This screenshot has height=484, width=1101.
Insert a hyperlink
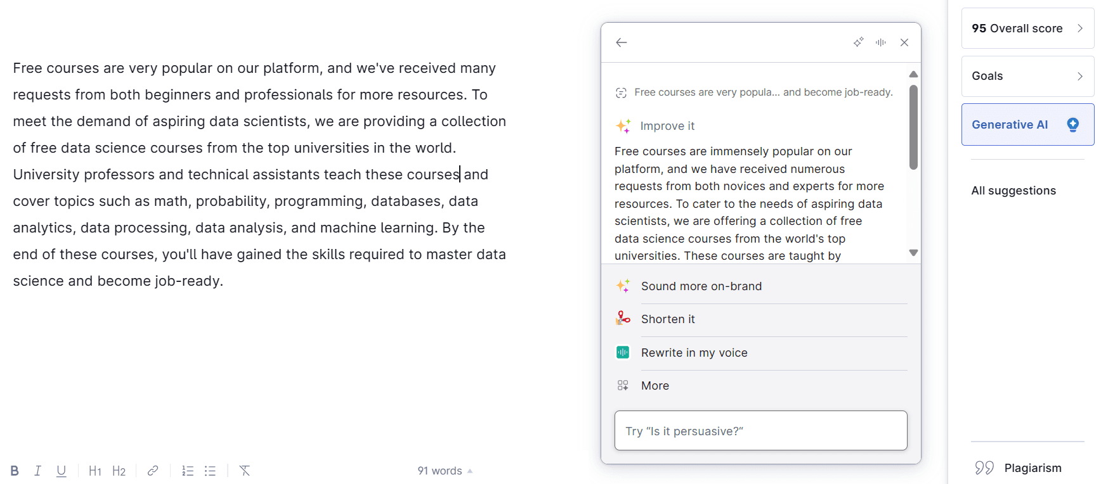tap(153, 471)
